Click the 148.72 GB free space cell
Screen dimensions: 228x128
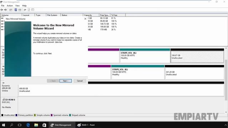[x=104, y=24]
